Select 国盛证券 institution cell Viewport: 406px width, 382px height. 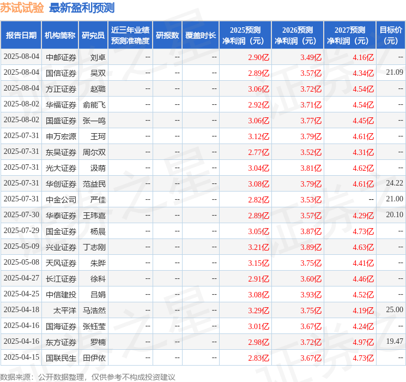pyautogui.click(x=61, y=121)
